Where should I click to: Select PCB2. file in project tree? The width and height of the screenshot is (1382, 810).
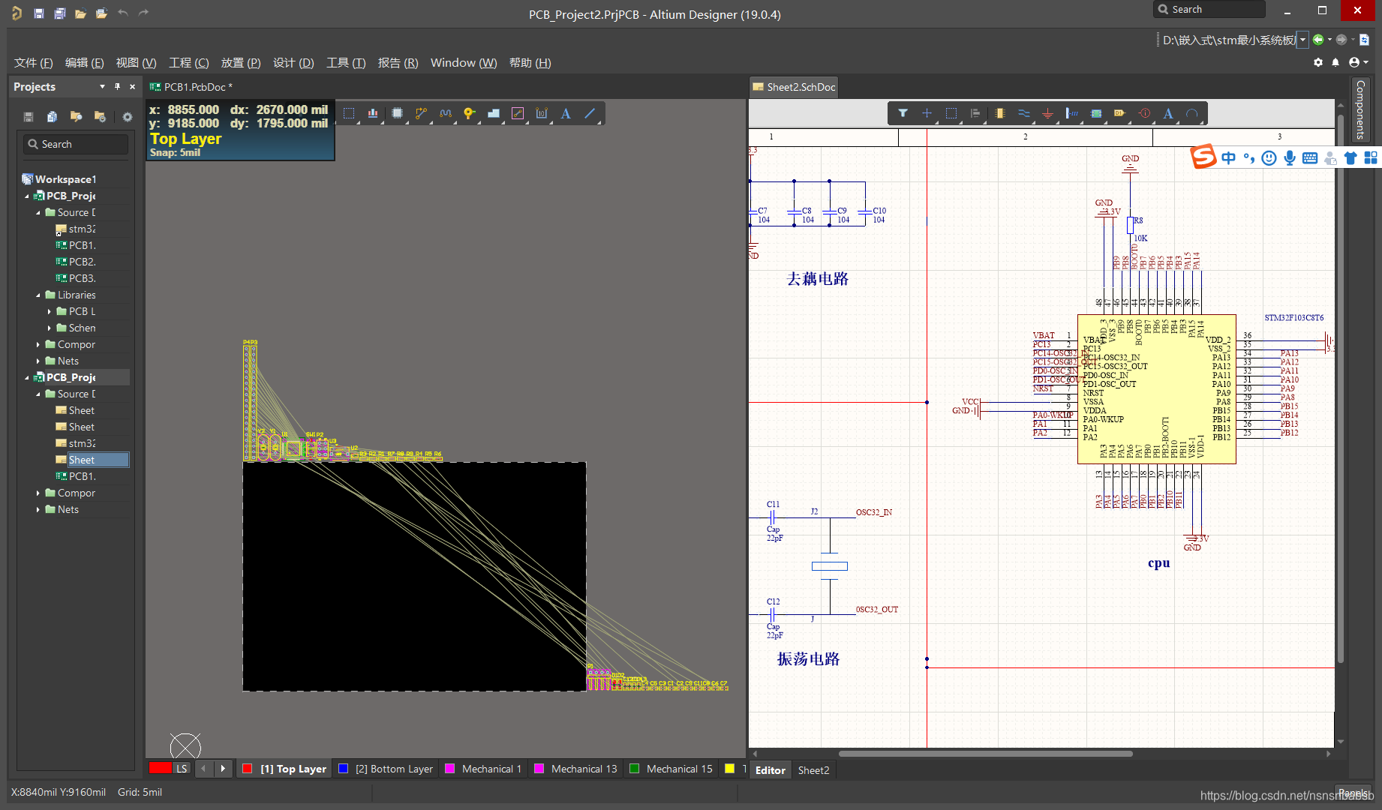82,262
